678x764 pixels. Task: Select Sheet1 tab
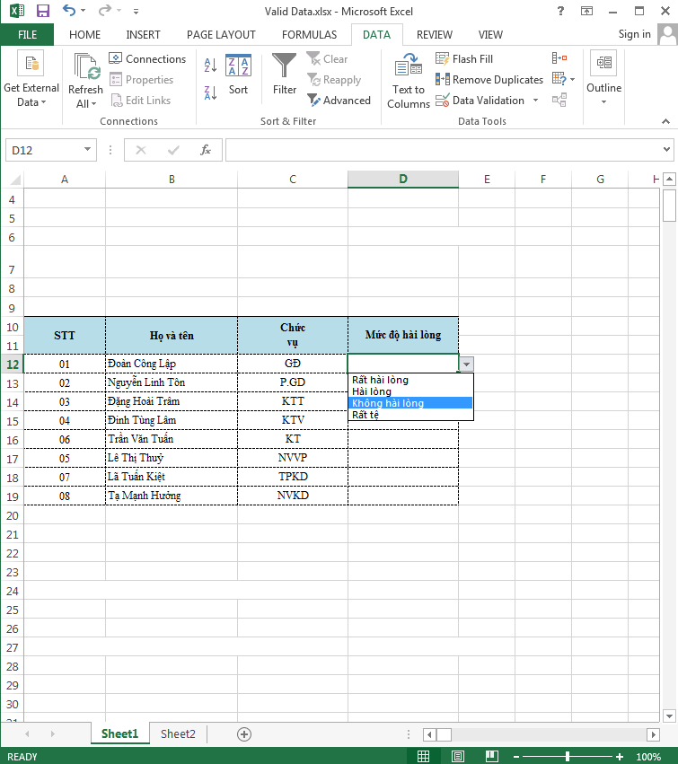pyautogui.click(x=120, y=733)
